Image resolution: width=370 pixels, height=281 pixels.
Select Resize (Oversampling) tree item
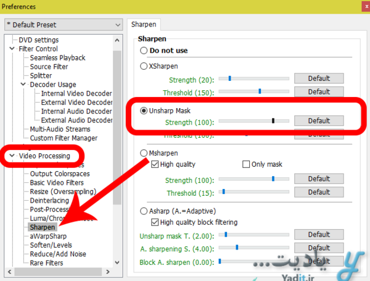tap(63, 191)
